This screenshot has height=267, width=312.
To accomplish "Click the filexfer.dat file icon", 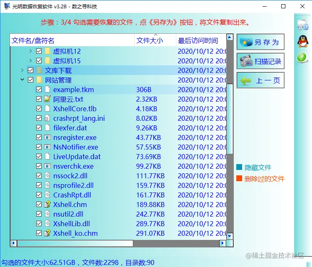I will (47, 127).
